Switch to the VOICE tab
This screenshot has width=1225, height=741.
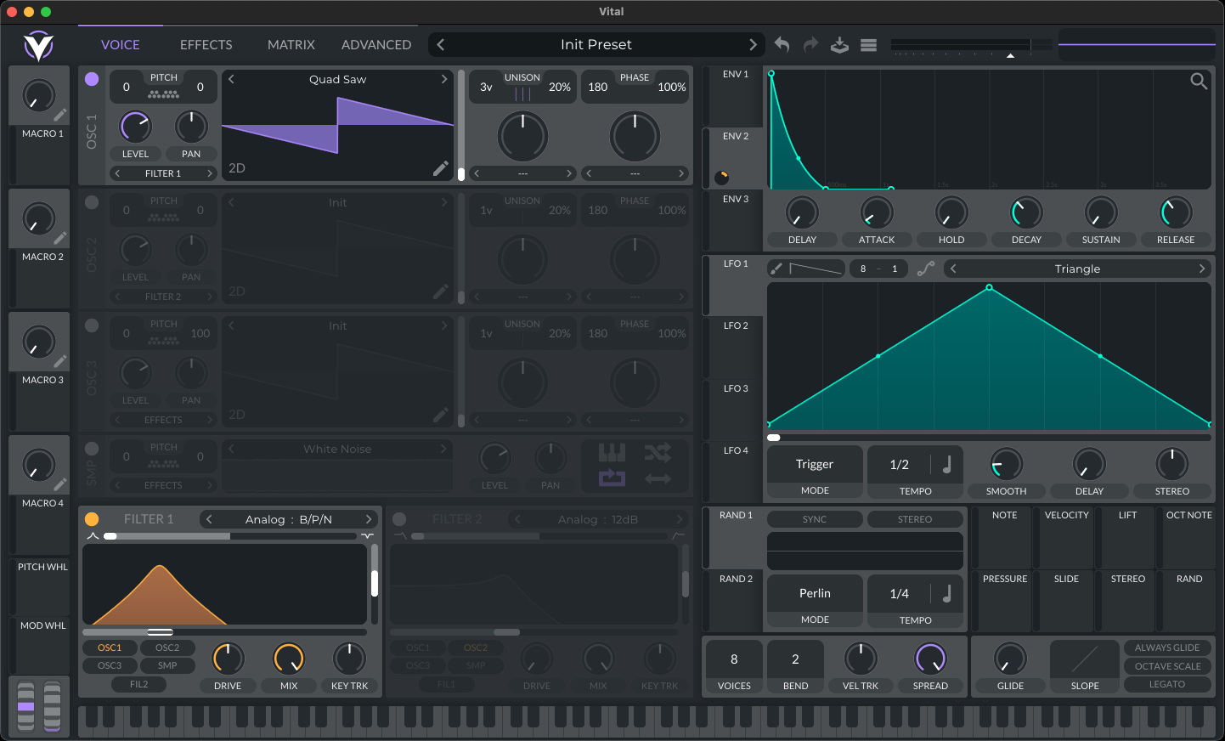[121, 44]
